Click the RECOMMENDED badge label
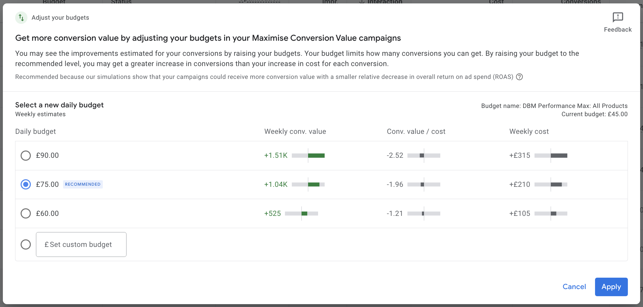This screenshot has width=643, height=307. tap(83, 184)
